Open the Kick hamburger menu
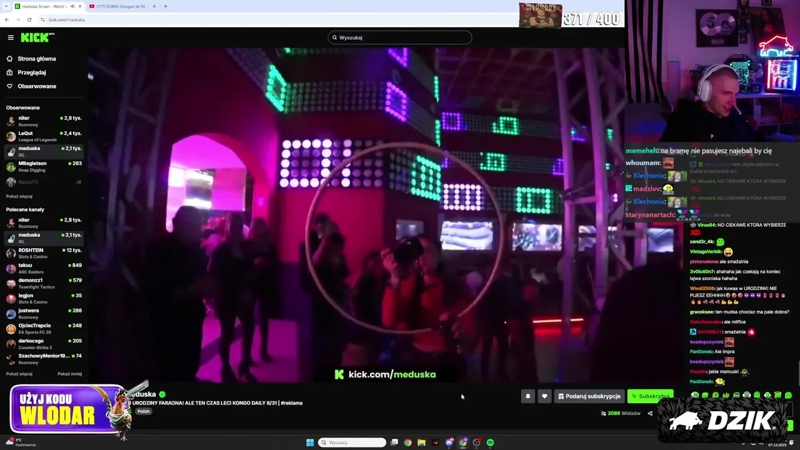The image size is (800, 450). click(11, 37)
